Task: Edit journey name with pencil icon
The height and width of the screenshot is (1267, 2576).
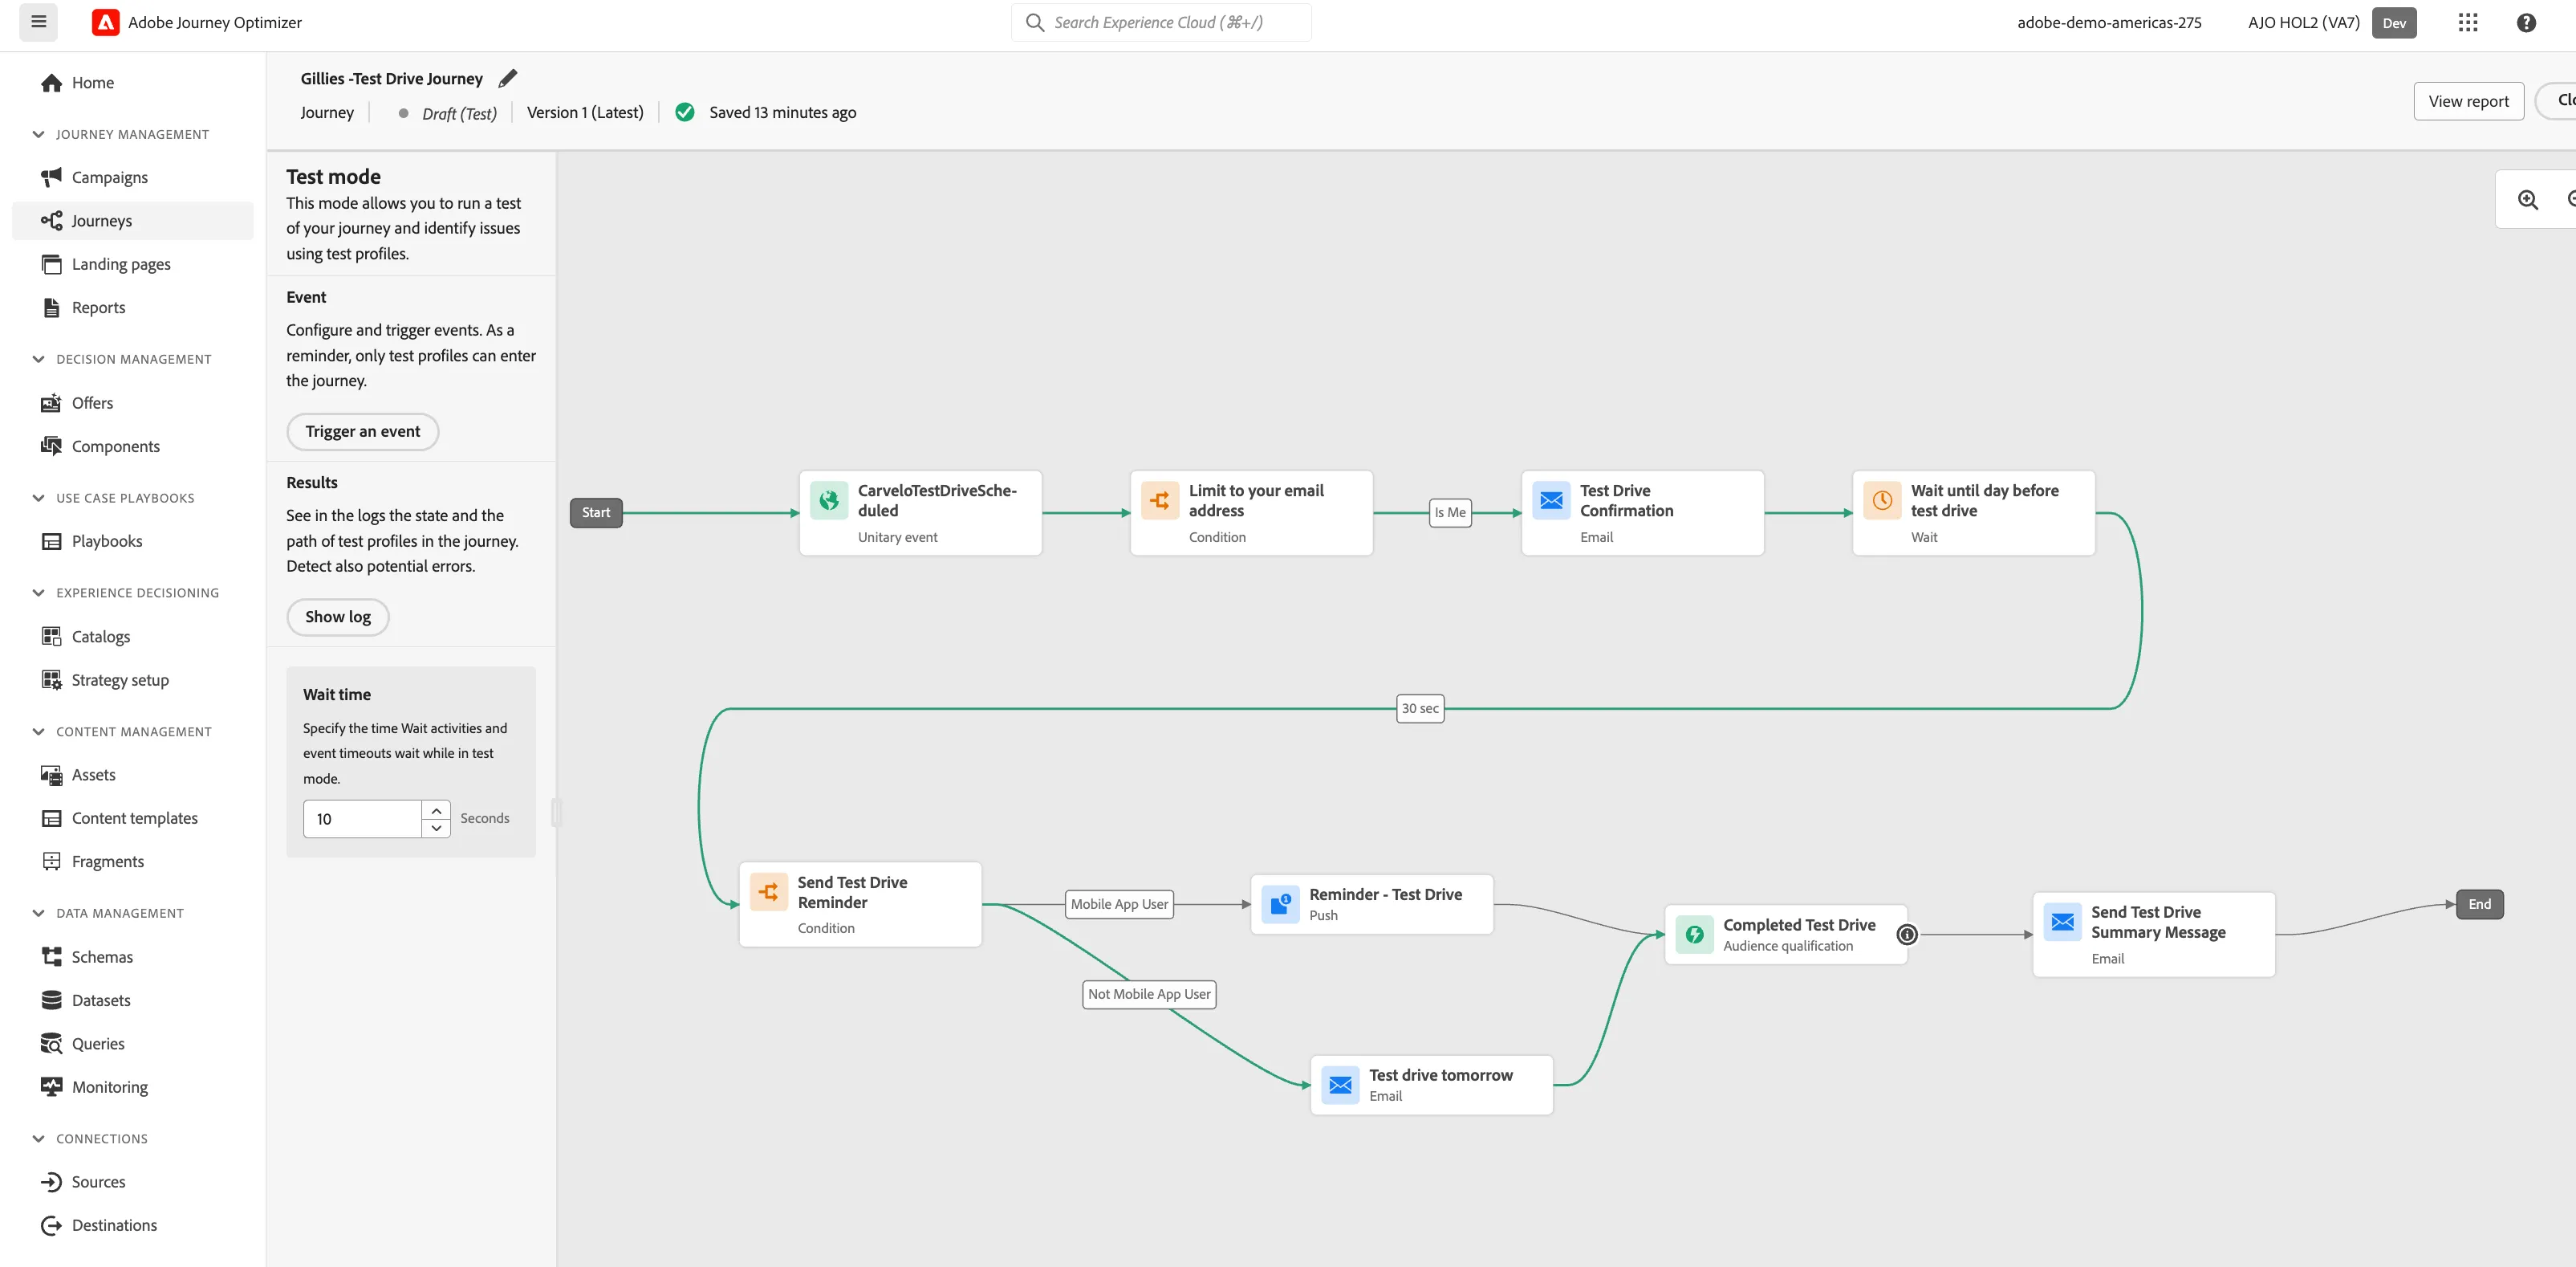Action: point(508,78)
